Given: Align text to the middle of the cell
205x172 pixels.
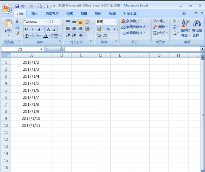Looking at the screenshot, I should (74, 22).
